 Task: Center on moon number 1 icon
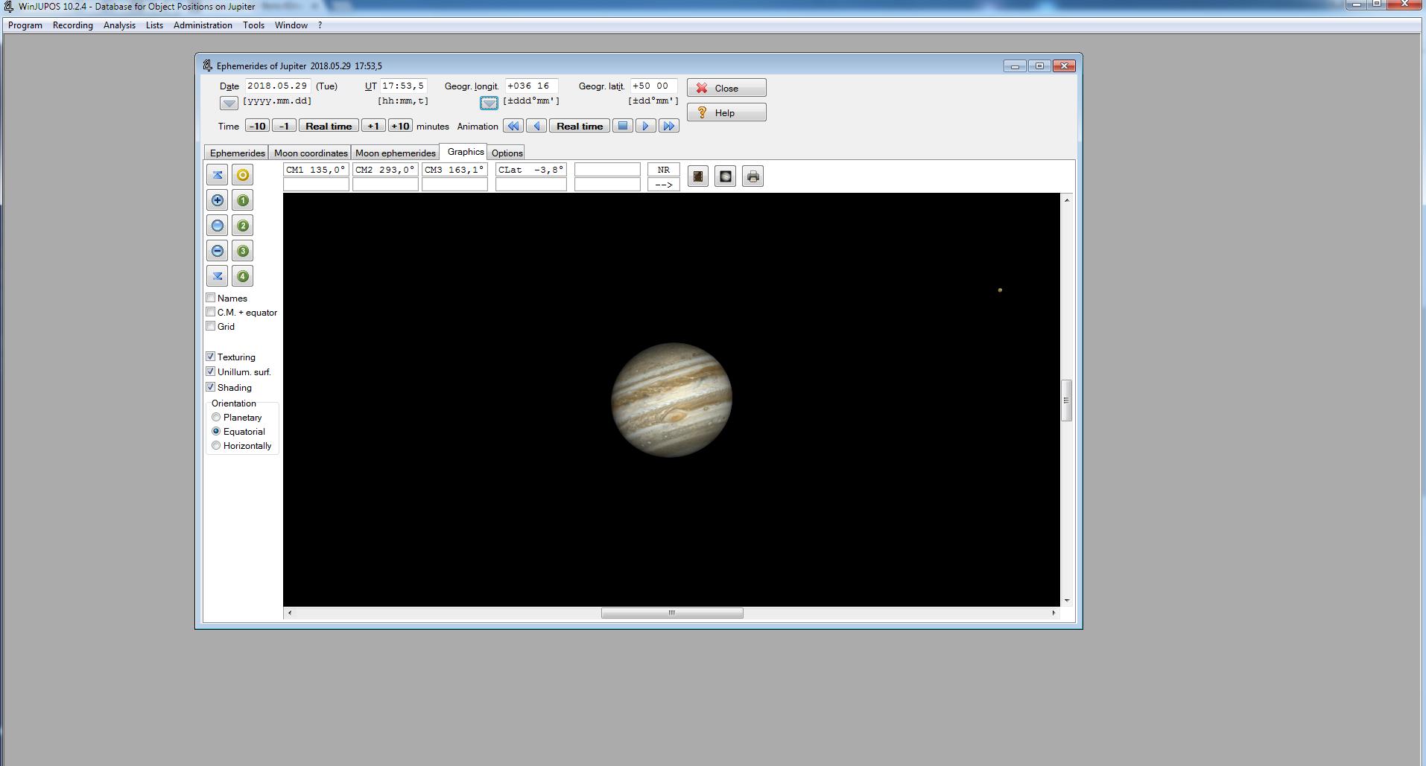tap(243, 200)
